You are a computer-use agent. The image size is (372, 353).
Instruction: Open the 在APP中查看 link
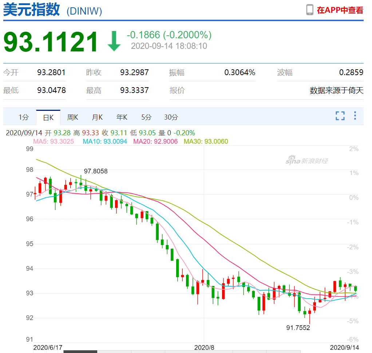click(x=340, y=10)
